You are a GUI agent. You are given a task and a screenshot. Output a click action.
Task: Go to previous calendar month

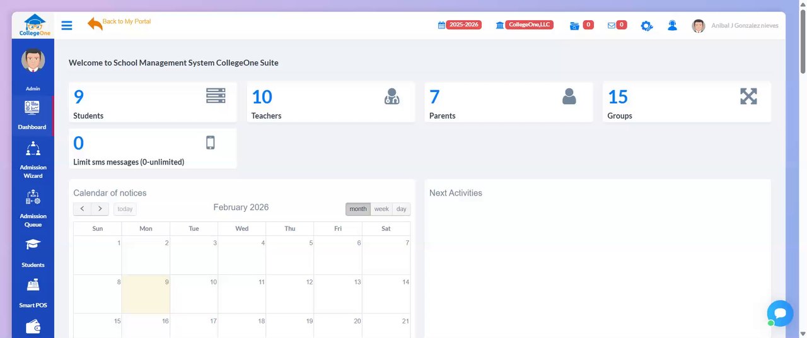(83, 209)
